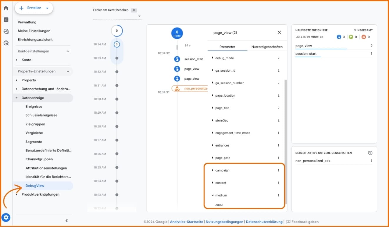Image resolution: width=389 pixels, height=227 pixels.
Task: Switch to the Nutzereigenschaften tab
Action: 267,47
